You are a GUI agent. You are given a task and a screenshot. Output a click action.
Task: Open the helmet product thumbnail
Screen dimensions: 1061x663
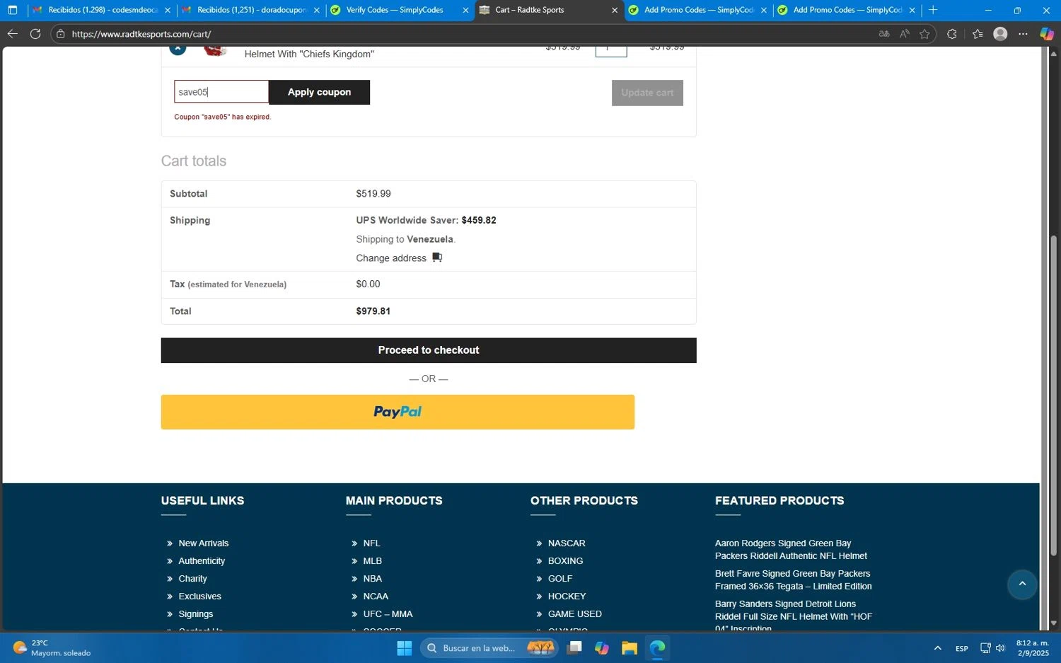click(x=214, y=50)
